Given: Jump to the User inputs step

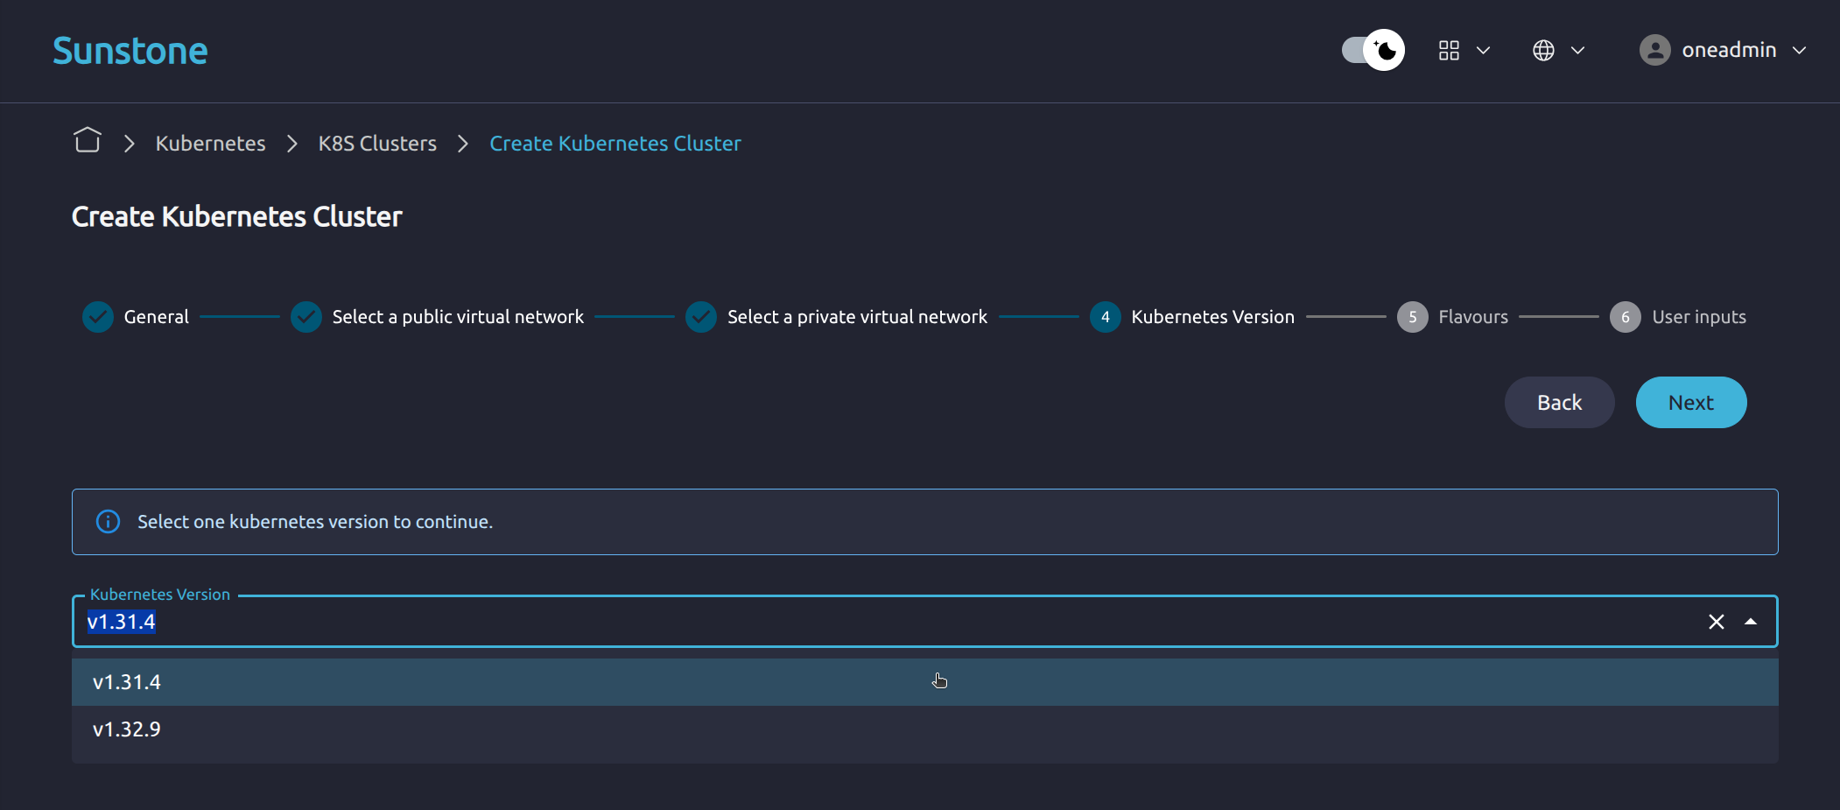Looking at the screenshot, I should (x=1699, y=317).
